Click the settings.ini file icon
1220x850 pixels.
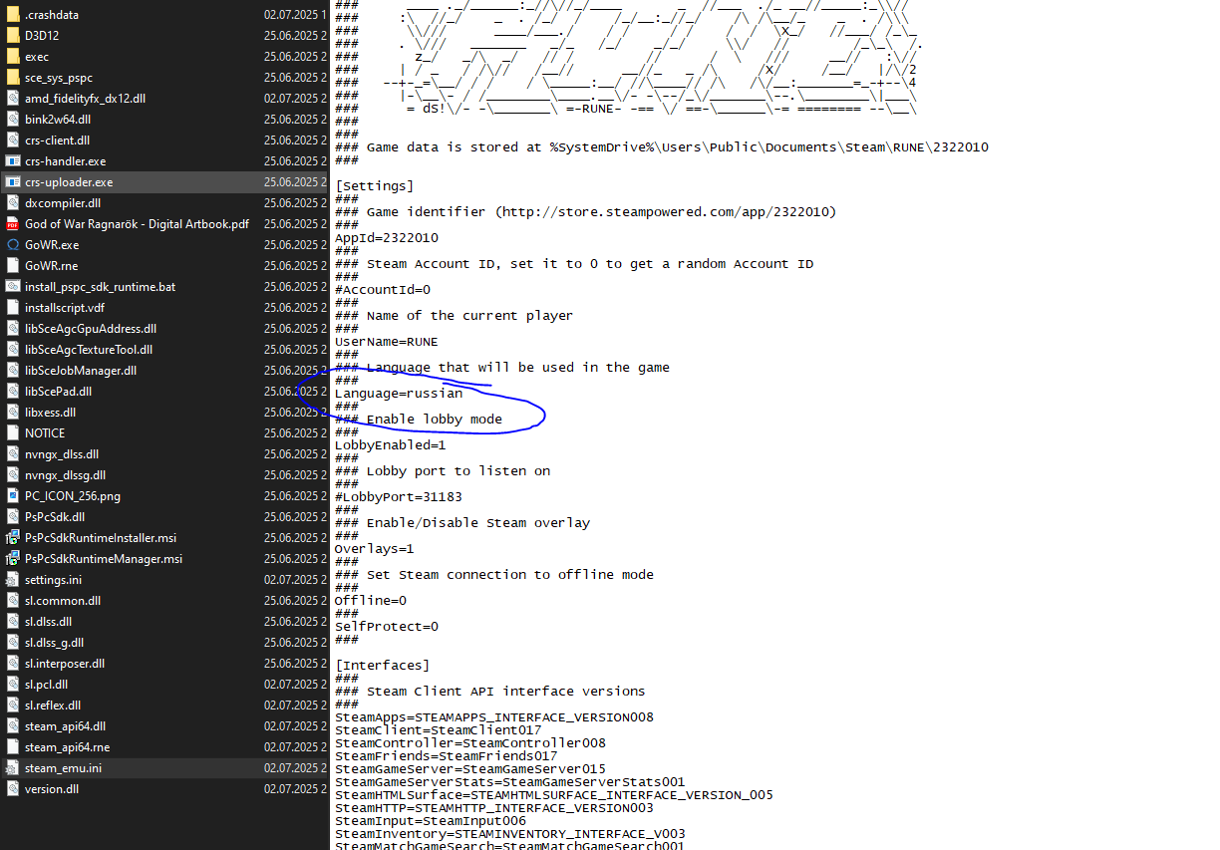point(13,580)
